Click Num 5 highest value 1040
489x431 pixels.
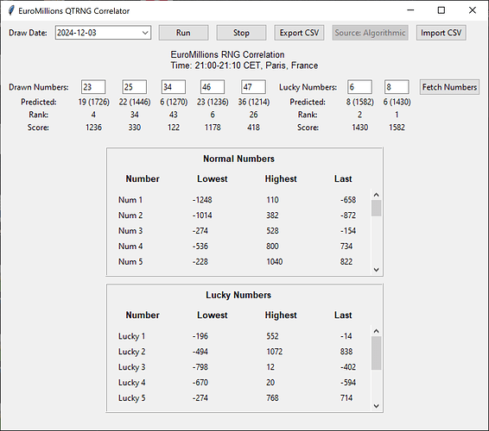click(275, 262)
